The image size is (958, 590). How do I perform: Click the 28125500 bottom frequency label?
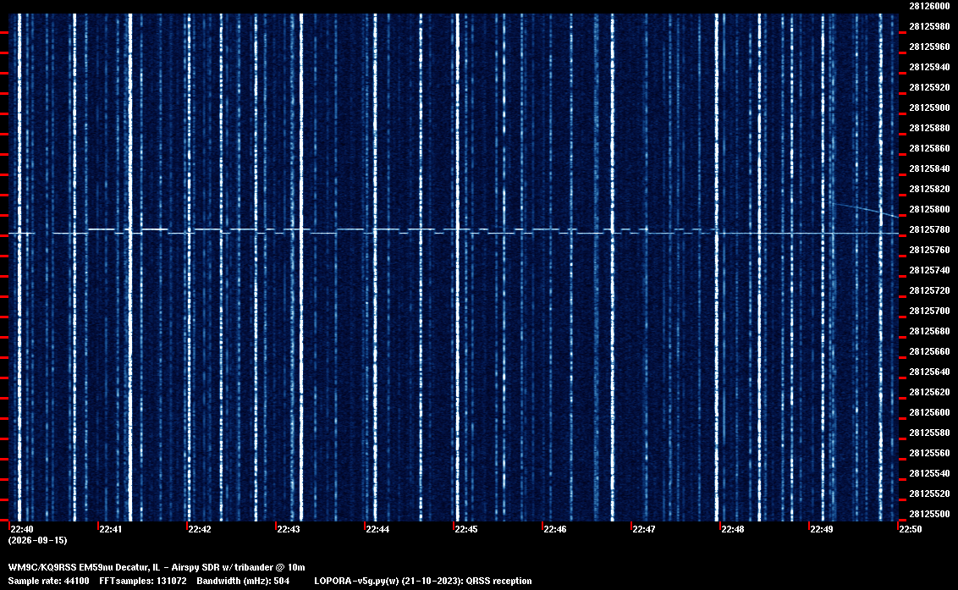[x=929, y=514]
